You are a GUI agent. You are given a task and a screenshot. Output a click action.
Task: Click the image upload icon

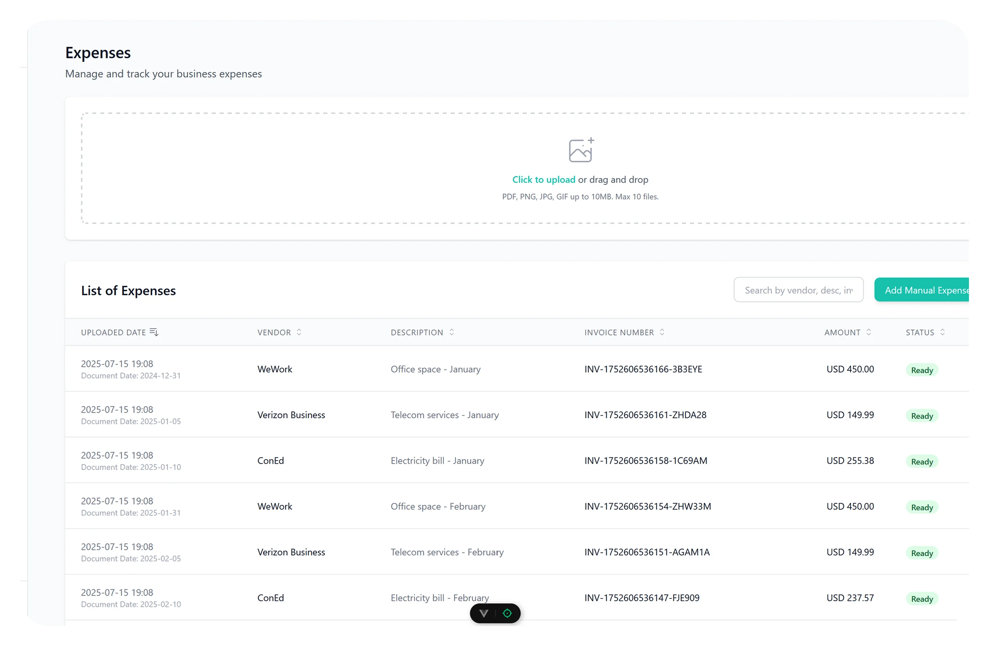coord(581,150)
